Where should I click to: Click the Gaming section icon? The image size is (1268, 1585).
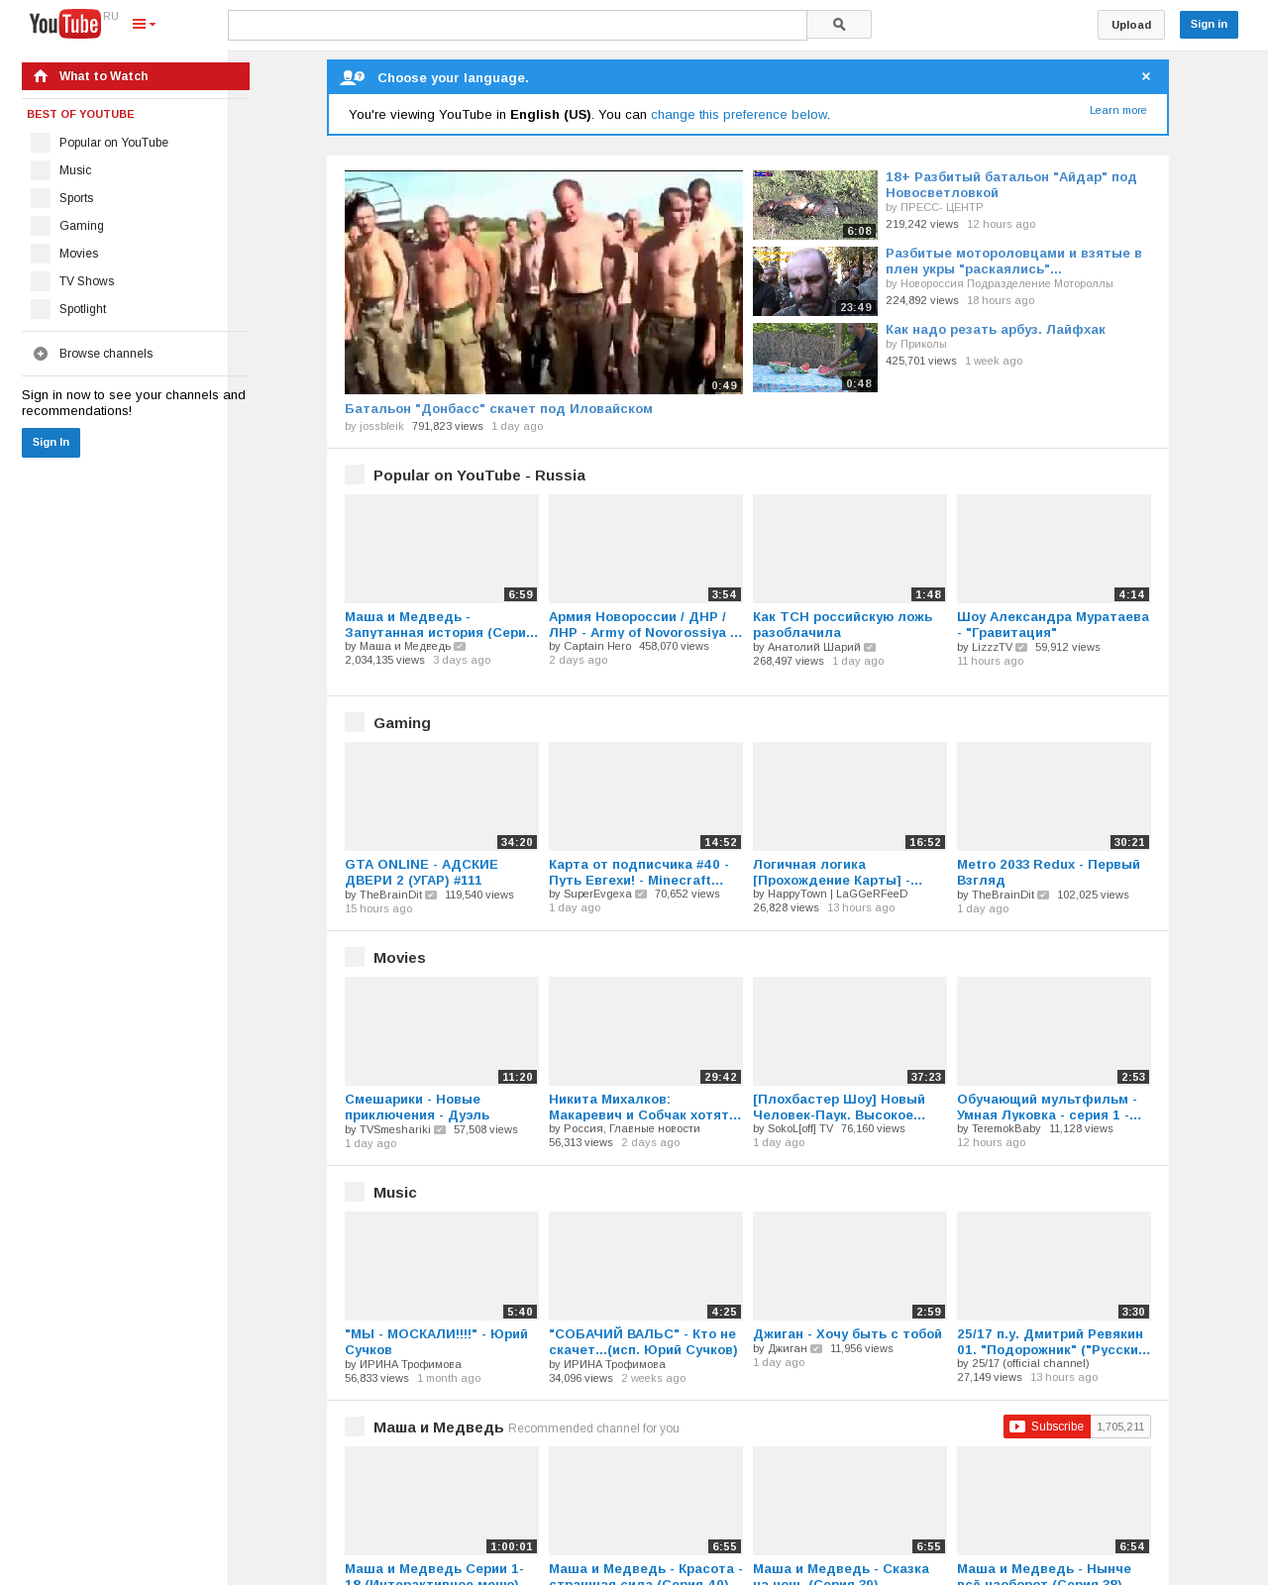pos(355,722)
